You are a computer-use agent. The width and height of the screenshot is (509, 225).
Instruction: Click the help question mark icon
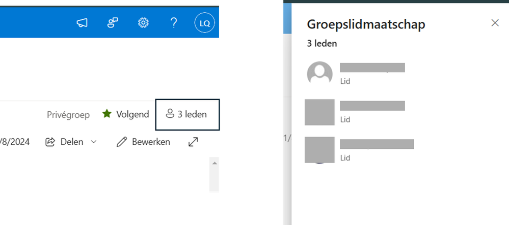click(x=174, y=23)
